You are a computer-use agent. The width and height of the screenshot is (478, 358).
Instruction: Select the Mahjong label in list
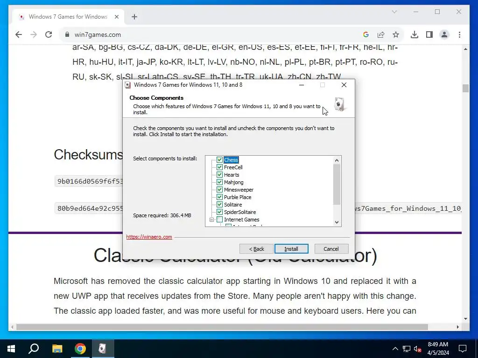tap(233, 182)
